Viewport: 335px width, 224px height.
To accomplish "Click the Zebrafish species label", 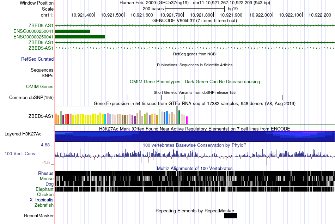I will point(44,205).
